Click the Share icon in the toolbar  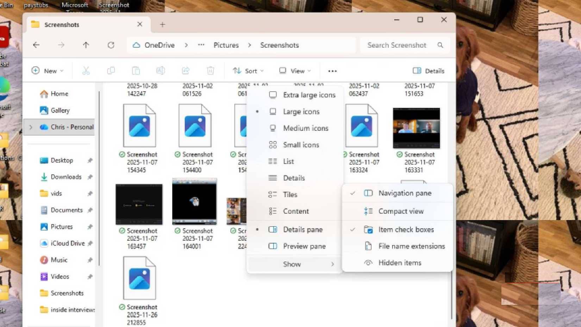[x=186, y=70]
